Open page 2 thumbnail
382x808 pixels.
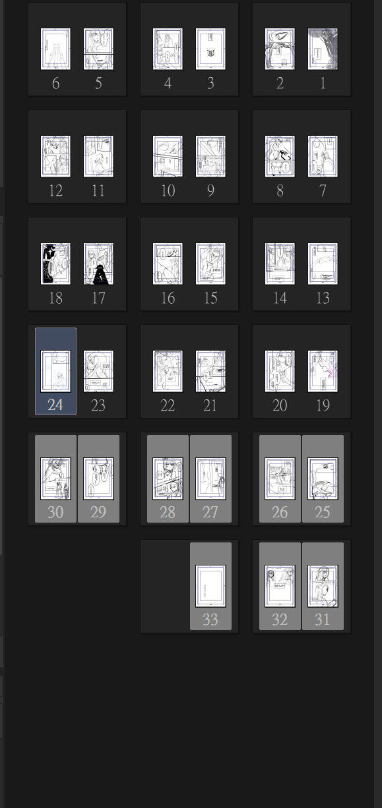point(280,49)
